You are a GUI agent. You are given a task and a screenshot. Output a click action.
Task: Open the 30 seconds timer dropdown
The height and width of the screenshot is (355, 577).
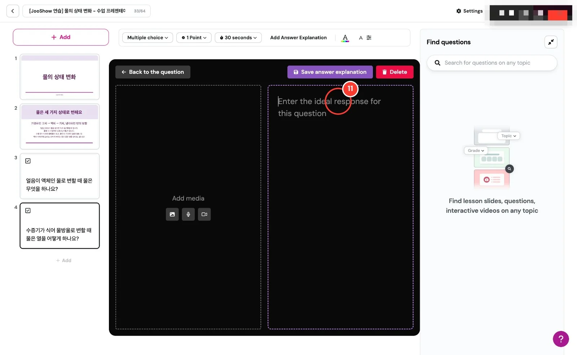238,37
